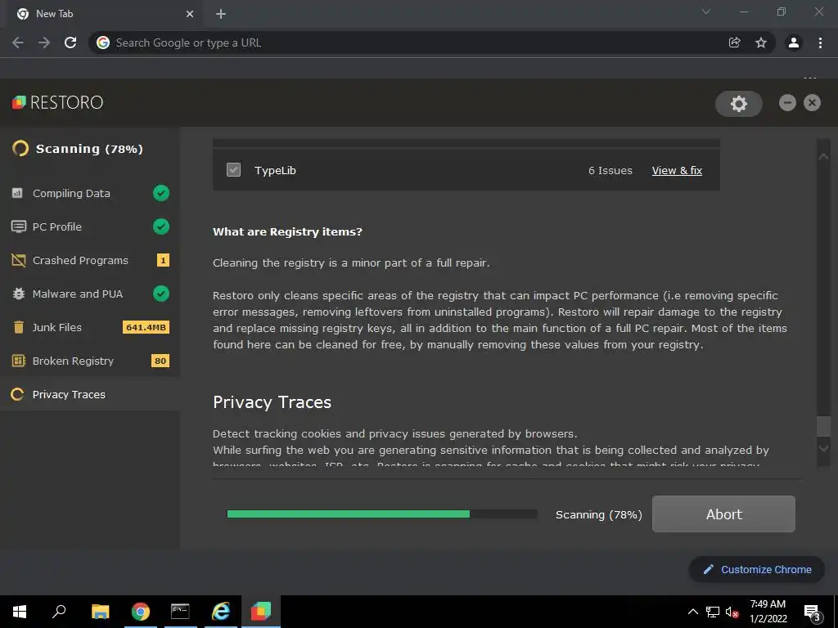Open View & fix for TypeLib
The image size is (838, 628).
[x=677, y=170]
